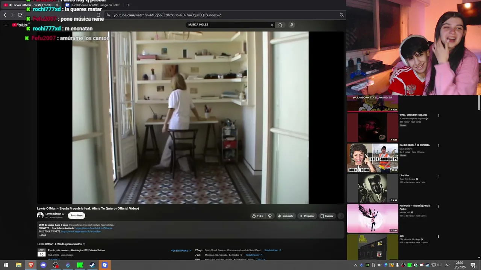
Task: Open the taskbar clock and calendar
Action: (x=460, y=265)
